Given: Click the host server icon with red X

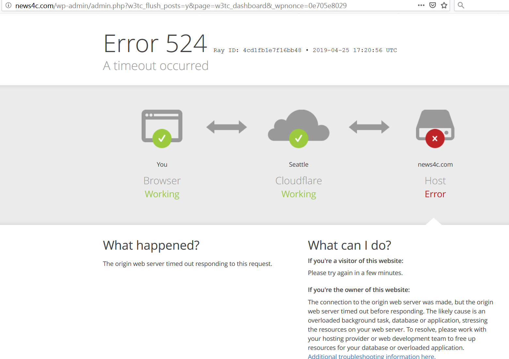Looking at the screenshot, I should point(435,129).
